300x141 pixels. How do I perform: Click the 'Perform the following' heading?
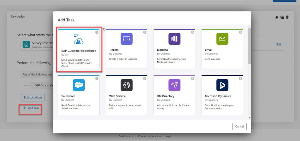click(x=34, y=63)
